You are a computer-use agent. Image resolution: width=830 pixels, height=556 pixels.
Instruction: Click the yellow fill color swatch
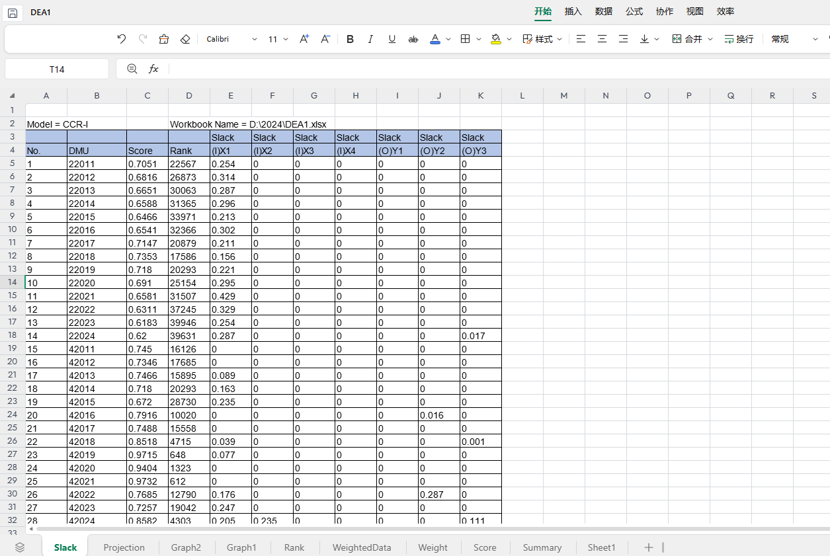(496, 39)
